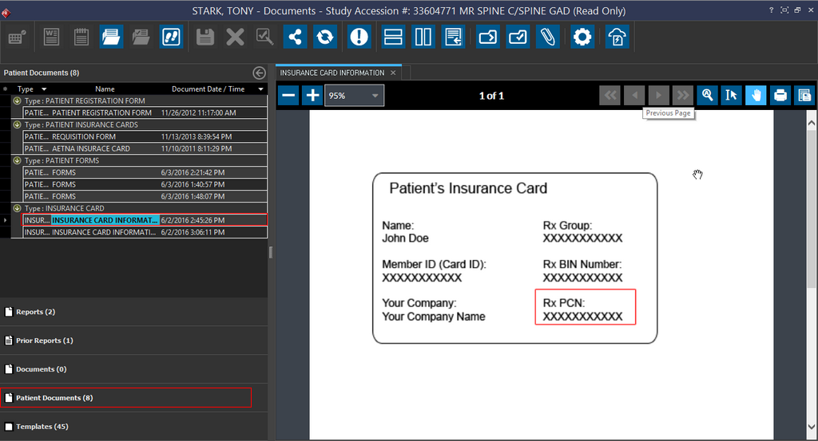Open the Type column filter dropdown
The width and height of the screenshot is (818, 441).
click(x=44, y=89)
